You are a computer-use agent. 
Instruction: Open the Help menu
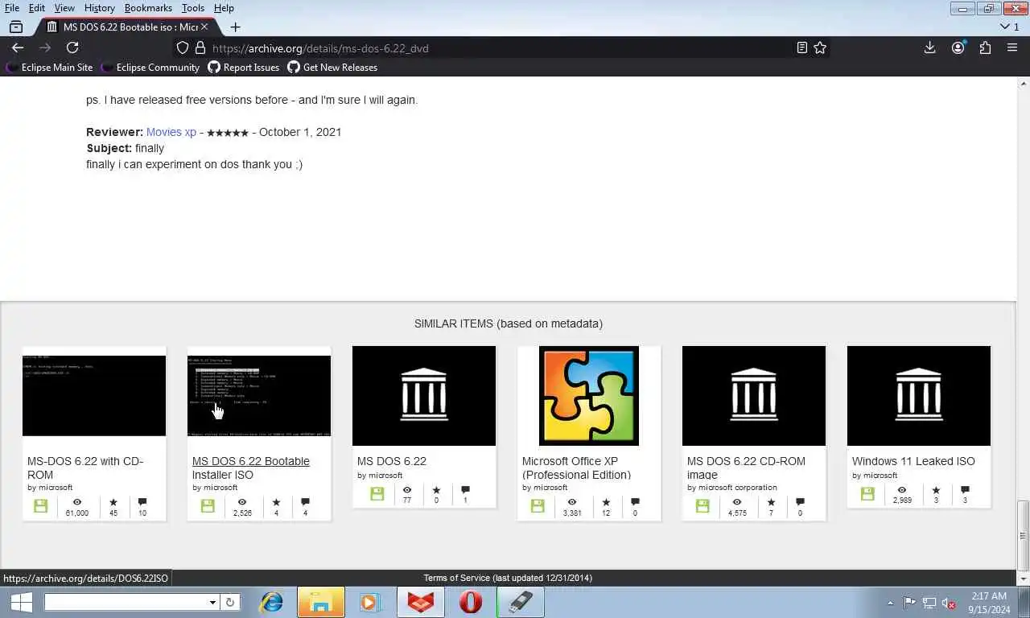[x=224, y=7]
